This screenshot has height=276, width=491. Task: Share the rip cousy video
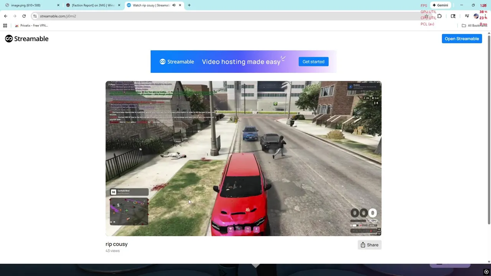(x=369, y=245)
